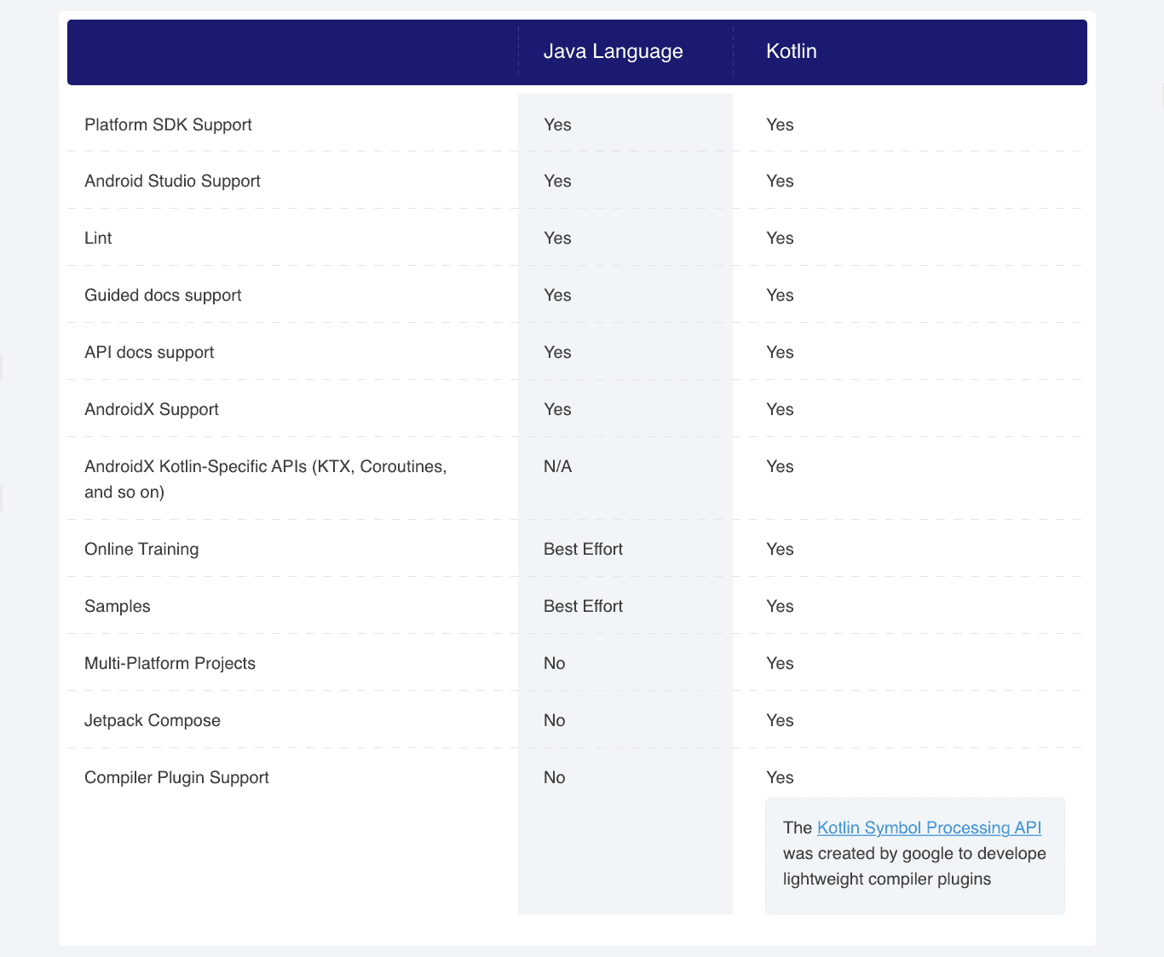The image size is (1164, 957).
Task: Click Kotlin Yes in Jetpack Compose row
Action: point(780,720)
